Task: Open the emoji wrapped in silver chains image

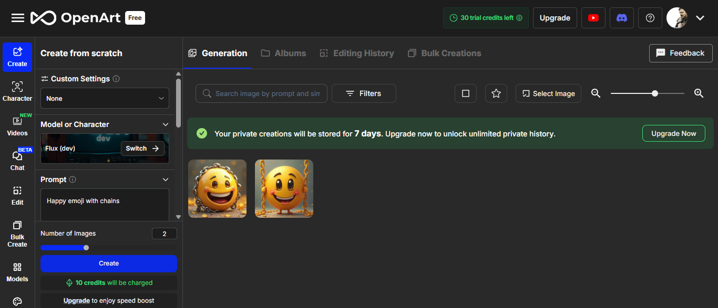Action: 217,188
